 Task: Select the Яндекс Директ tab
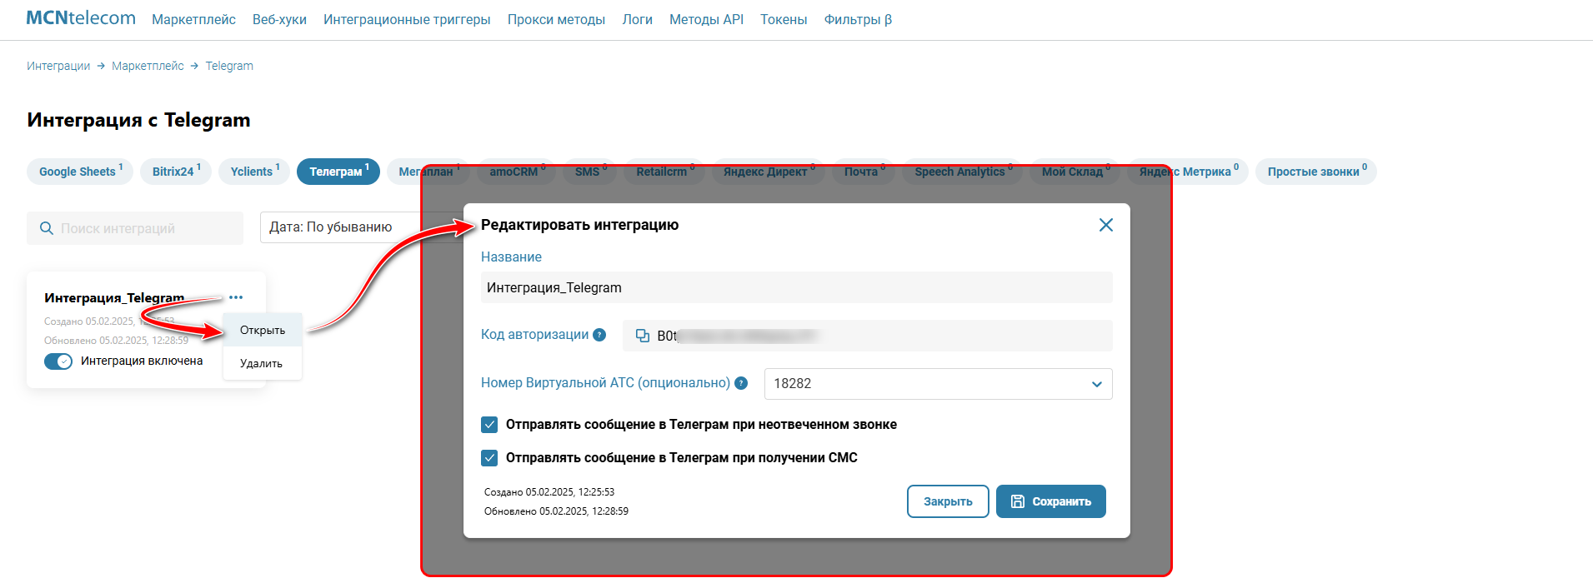(769, 172)
